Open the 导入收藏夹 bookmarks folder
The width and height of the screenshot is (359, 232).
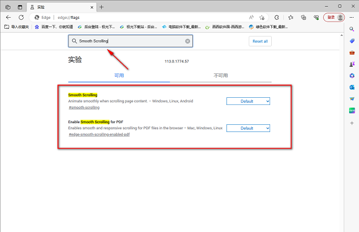17,27
